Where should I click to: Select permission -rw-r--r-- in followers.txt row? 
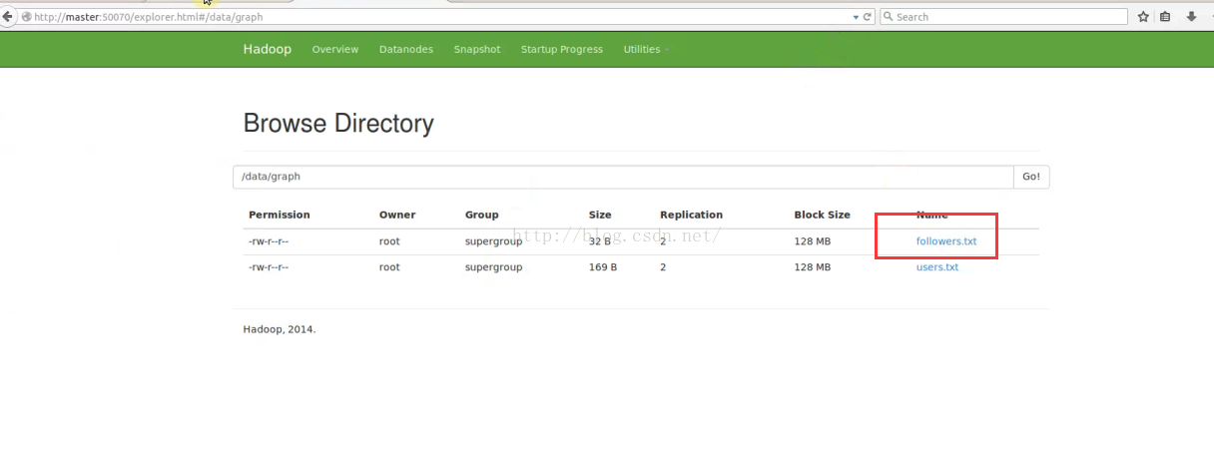pos(269,241)
